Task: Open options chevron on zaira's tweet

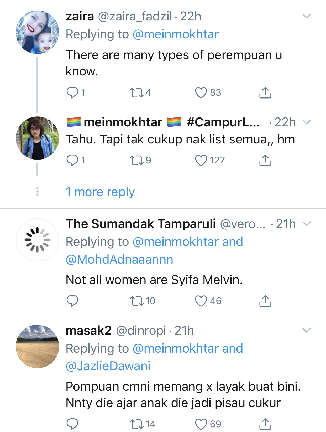Action: [x=307, y=16]
